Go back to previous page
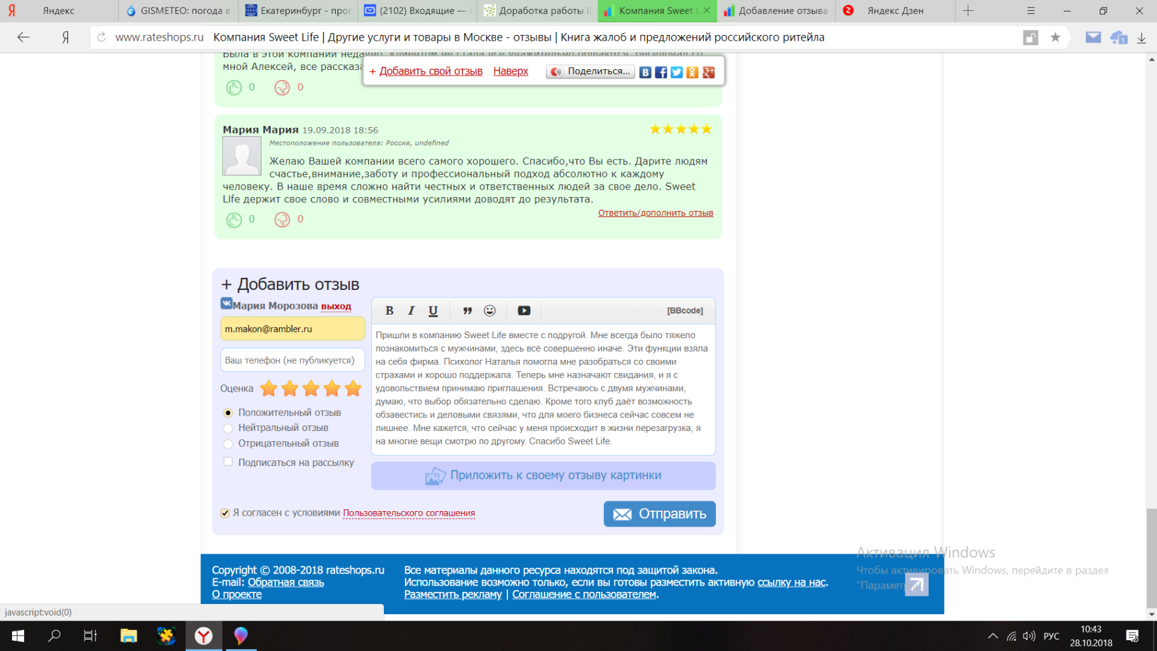1157x651 pixels. pyautogui.click(x=24, y=38)
